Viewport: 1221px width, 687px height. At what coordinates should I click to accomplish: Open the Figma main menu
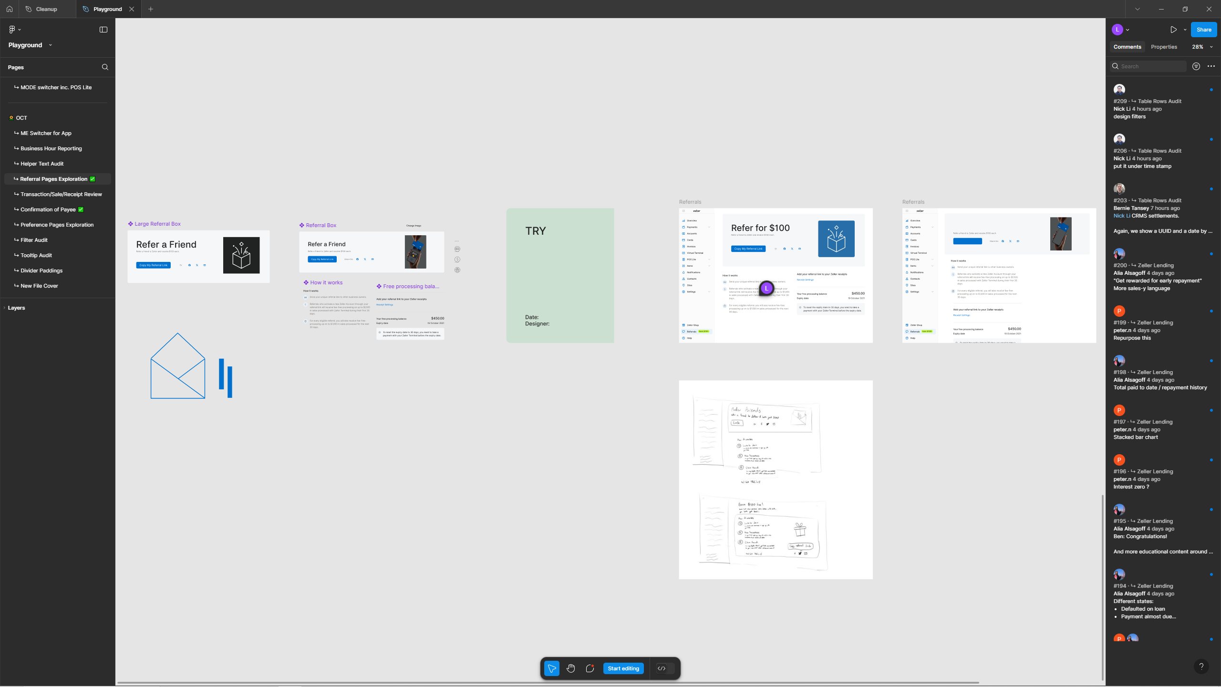point(14,29)
